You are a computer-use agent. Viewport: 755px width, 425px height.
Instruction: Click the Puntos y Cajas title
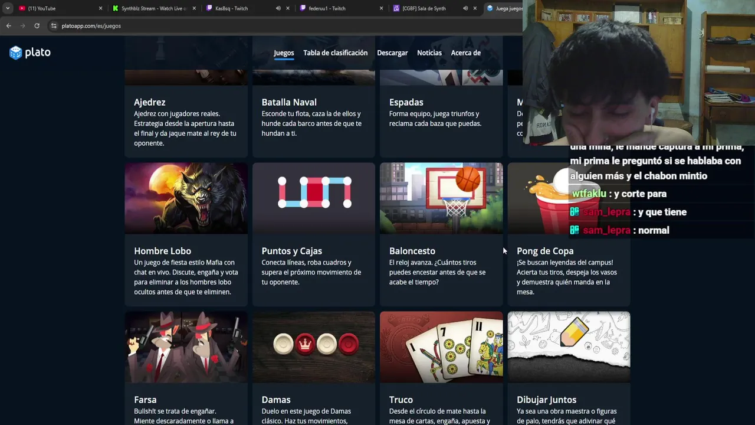[x=291, y=251]
